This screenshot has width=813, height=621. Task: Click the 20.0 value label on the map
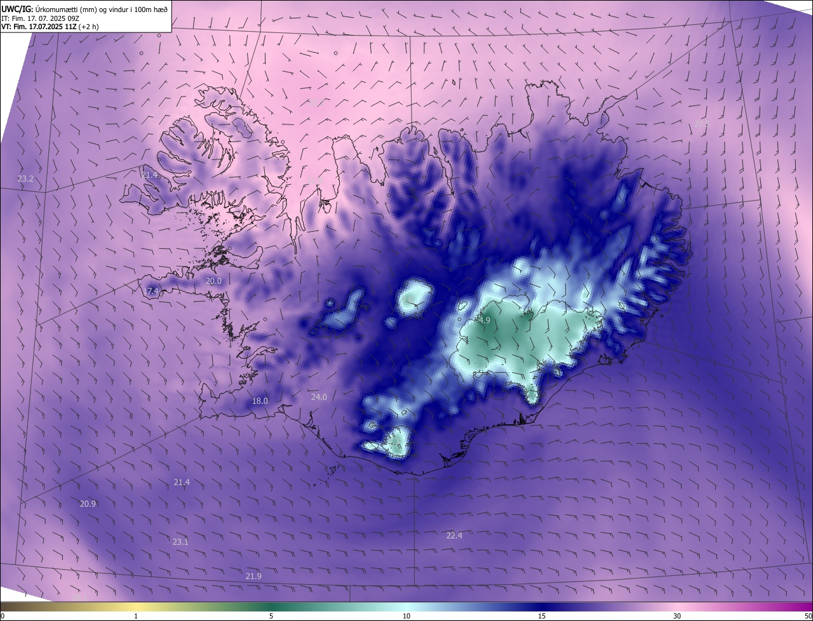click(x=213, y=281)
